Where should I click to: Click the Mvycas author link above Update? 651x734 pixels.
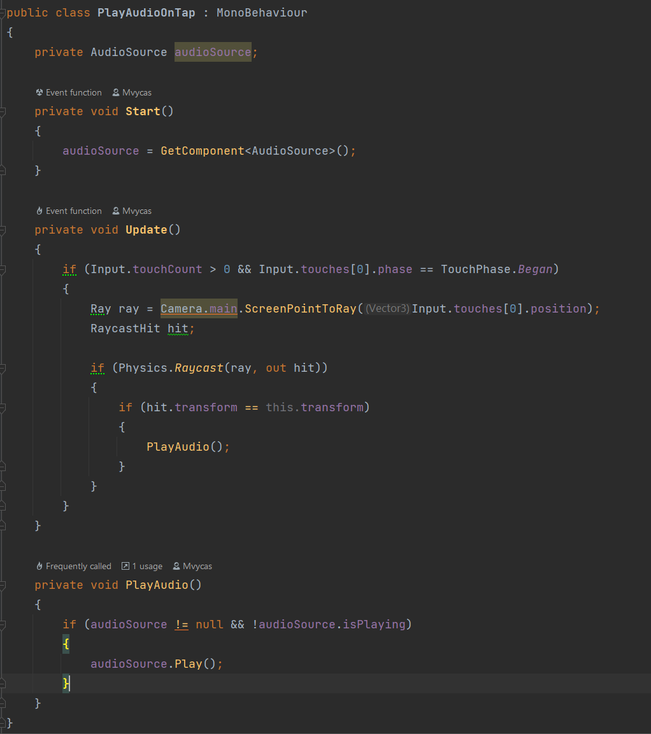tap(137, 211)
